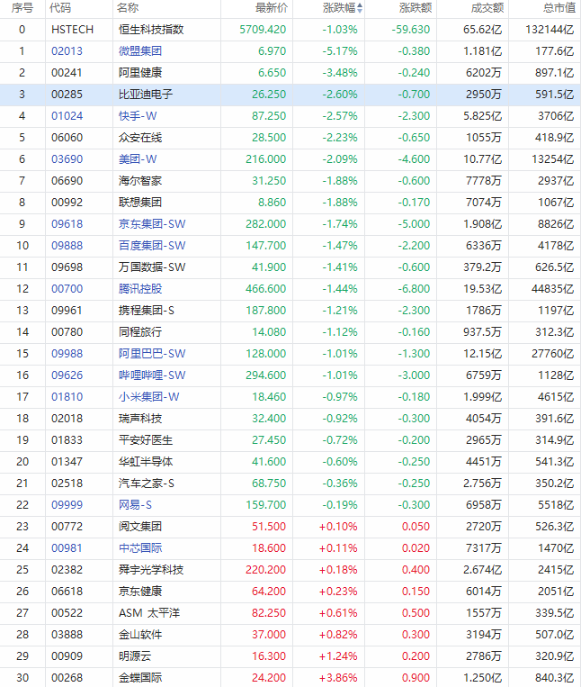Open 阿里巴巴-SW stock link

[x=152, y=354]
